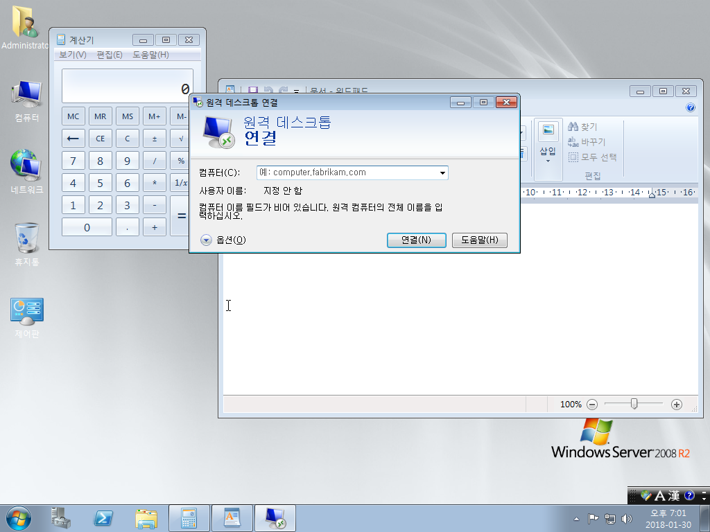Open Calculator 도움말(H) menu

click(x=150, y=55)
